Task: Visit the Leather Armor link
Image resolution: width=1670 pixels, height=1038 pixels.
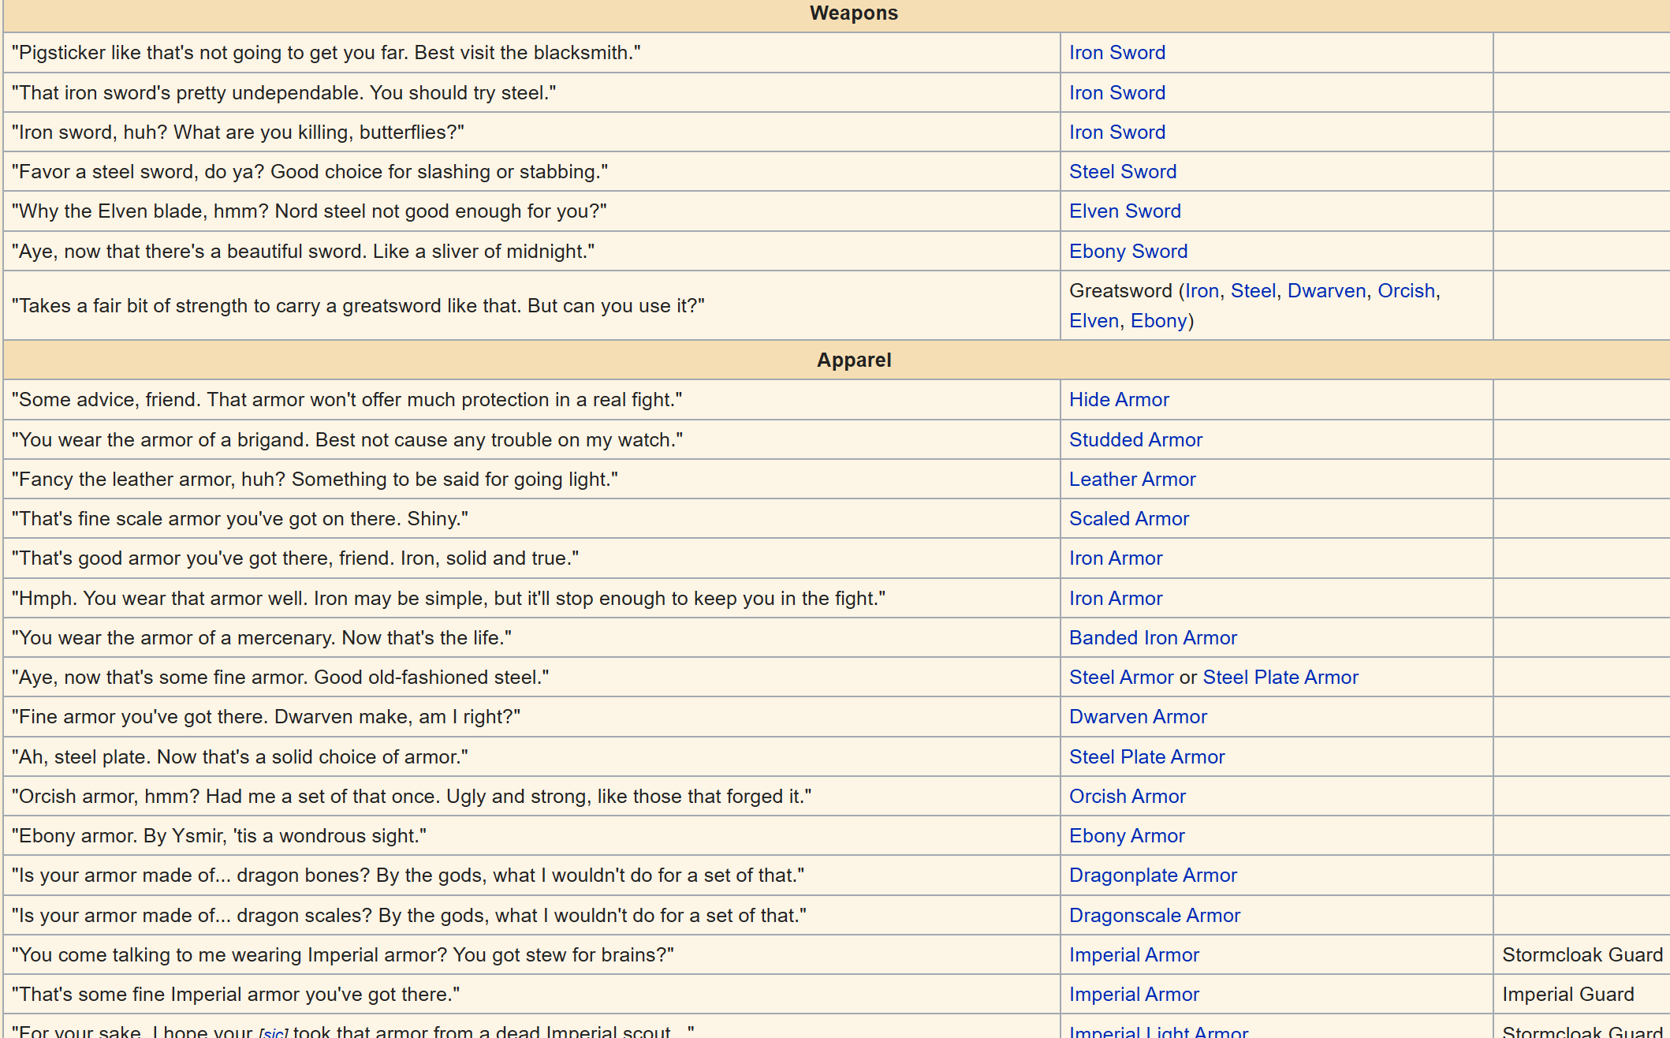Action: (1132, 480)
